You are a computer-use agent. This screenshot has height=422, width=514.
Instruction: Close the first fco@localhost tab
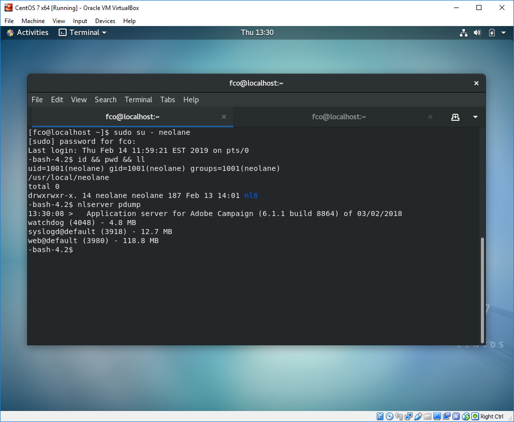pos(224,117)
